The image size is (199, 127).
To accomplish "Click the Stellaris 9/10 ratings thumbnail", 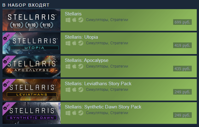I will click(x=32, y=20).
